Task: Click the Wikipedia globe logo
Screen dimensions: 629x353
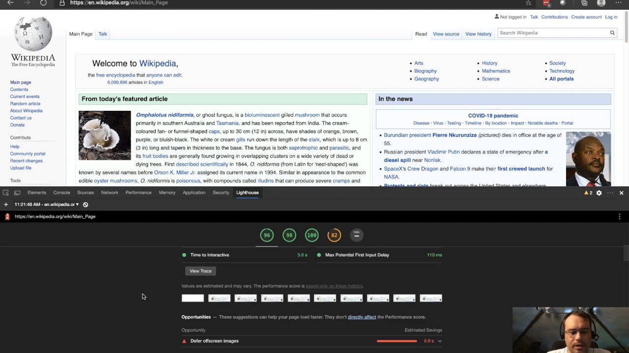Action: coord(33,34)
